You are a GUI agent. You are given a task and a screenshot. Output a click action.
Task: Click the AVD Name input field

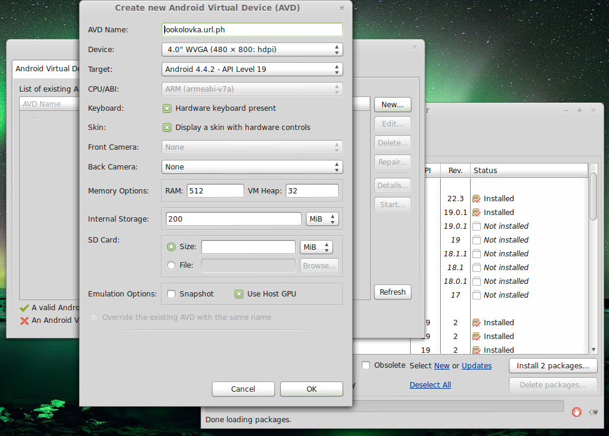pos(252,30)
